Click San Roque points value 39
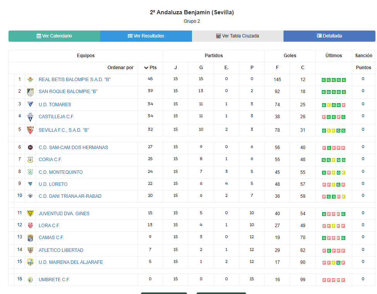Screen dimensions: 377x294 (150, 91)
